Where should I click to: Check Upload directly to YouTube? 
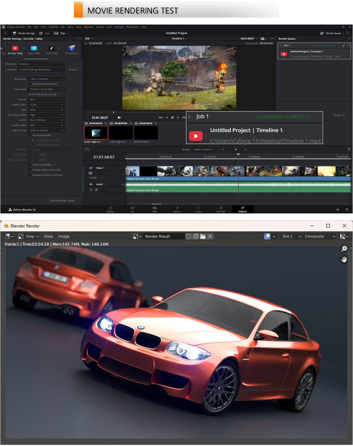(x=30, y=175)
